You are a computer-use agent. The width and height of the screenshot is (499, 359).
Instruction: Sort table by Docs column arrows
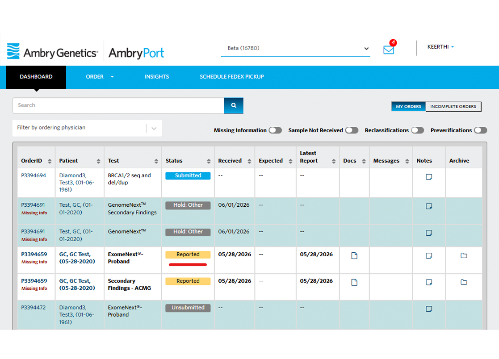point(364,161)
